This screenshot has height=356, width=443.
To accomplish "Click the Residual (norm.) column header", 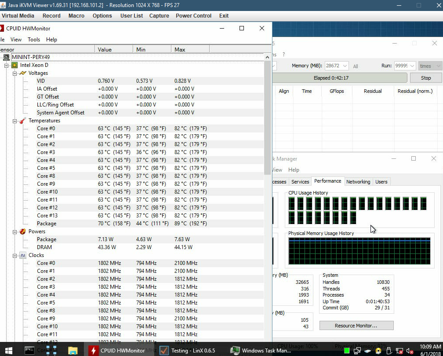I will coord(415,91).
